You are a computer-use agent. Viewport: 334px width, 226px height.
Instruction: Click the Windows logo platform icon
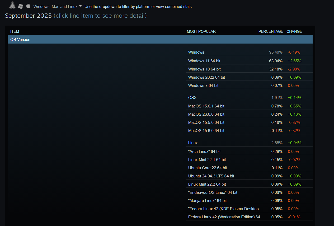21,6
